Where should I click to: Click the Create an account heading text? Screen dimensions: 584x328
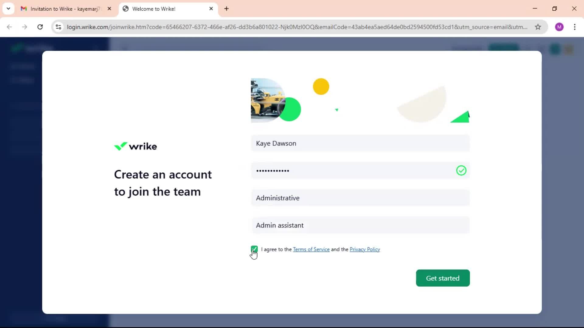click(x=163, y=183)
